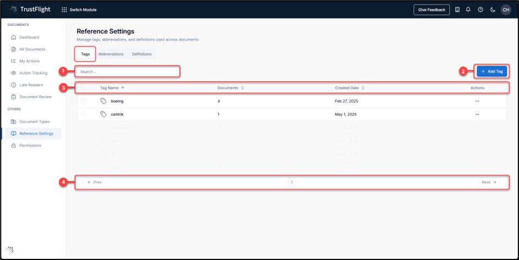Screen dimensions: 519x260
Task: Open actions menu for boeing tag
Action: pyautogui.click(x=477, y=101)
